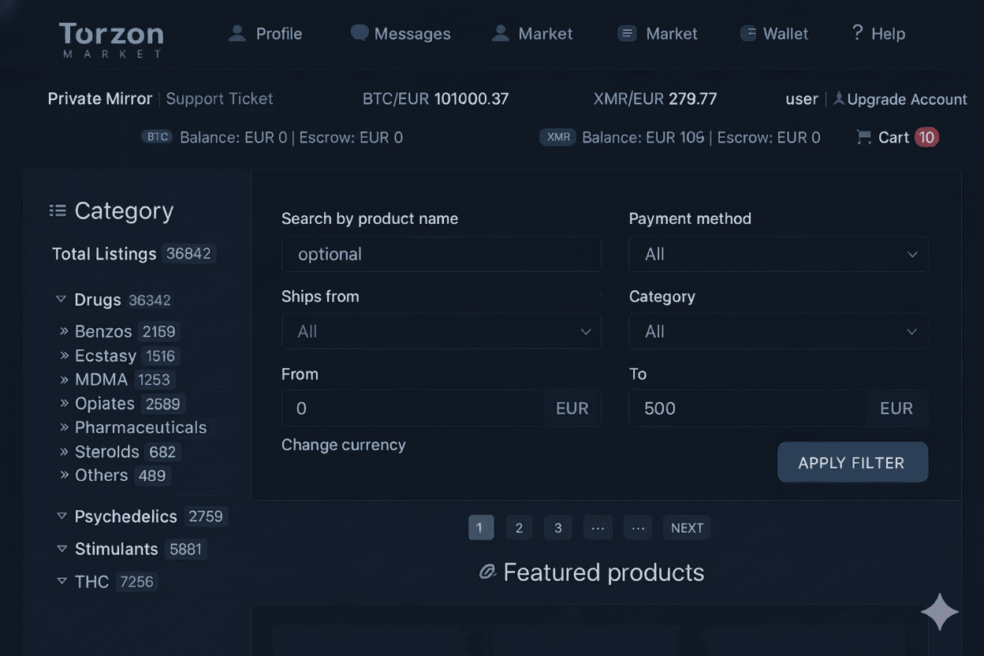Click the Help question mark

857,33
